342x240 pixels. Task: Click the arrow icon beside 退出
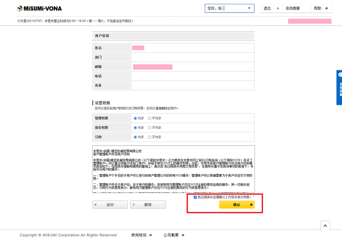point(278,8)
